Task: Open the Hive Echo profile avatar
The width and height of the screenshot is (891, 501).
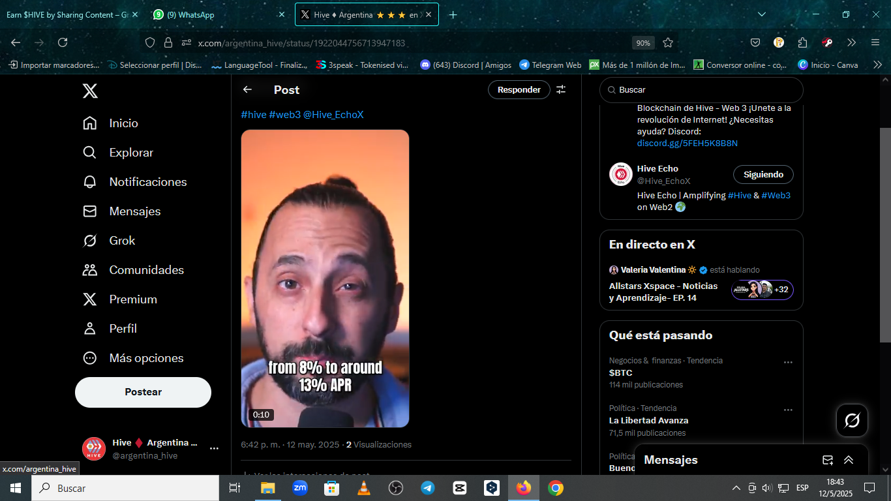Action: click(x=621, y=175)
